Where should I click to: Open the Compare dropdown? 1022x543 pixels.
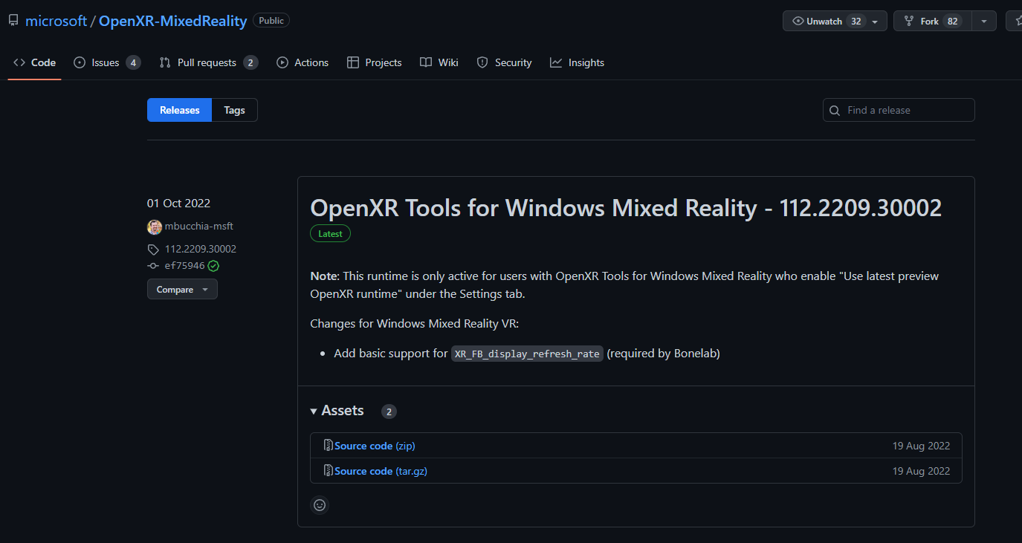click(x=182, y=290)
